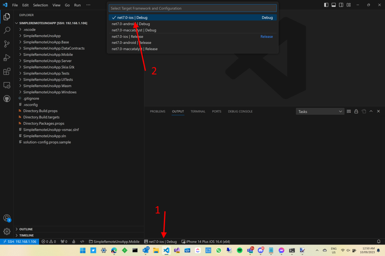Click the SSH remote indicator in the status bar
Screen dimensions: 385x256
tap(19, 241)
